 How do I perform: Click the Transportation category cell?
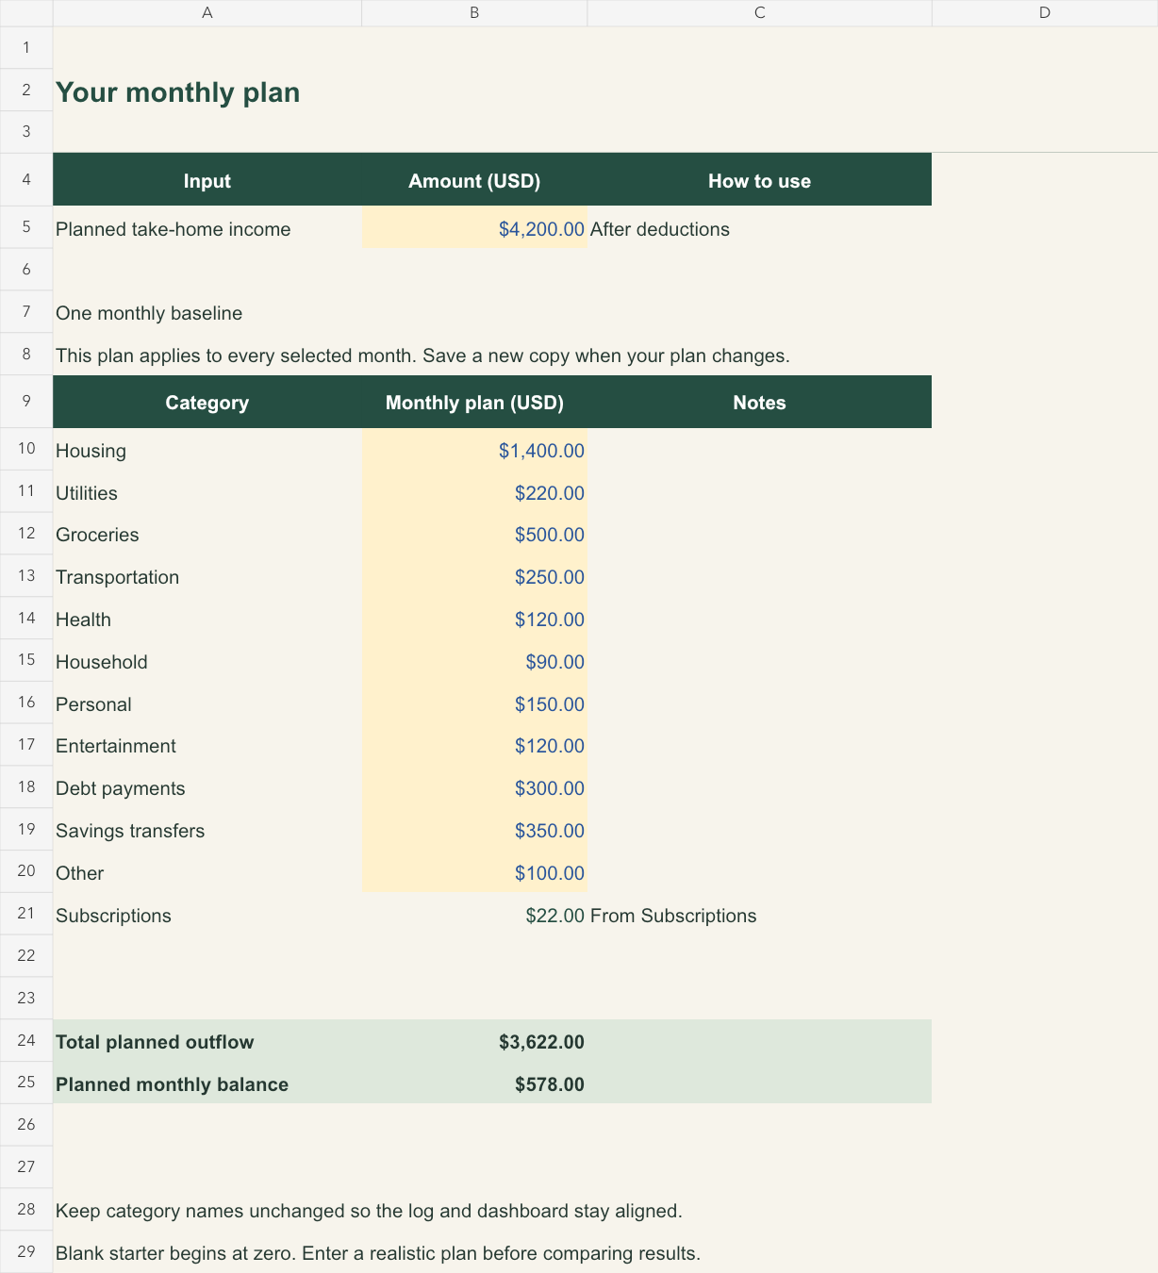207,577
